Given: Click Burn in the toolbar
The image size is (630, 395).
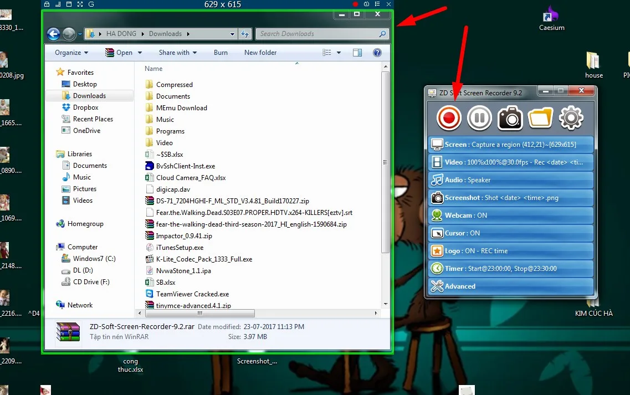Looking at the screenshot, I should point(221,53).
